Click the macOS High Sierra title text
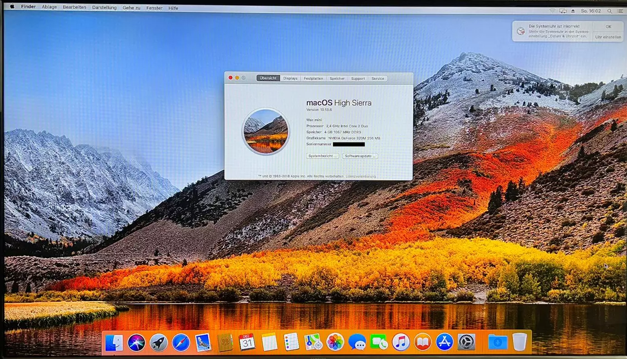 [x=339, y=103]
